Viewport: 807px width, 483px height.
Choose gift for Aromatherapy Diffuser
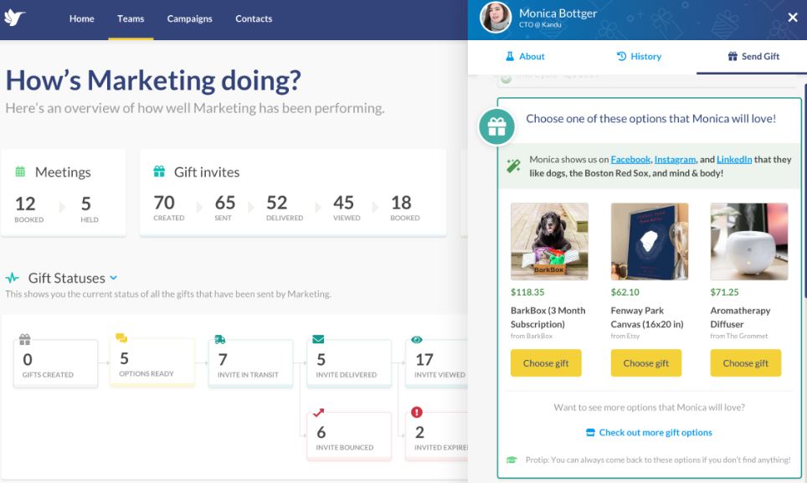pyautogui.click(x=745, y=363)
